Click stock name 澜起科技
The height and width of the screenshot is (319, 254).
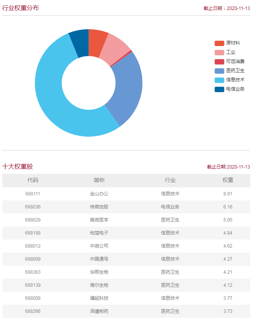[x=99, y=298]
